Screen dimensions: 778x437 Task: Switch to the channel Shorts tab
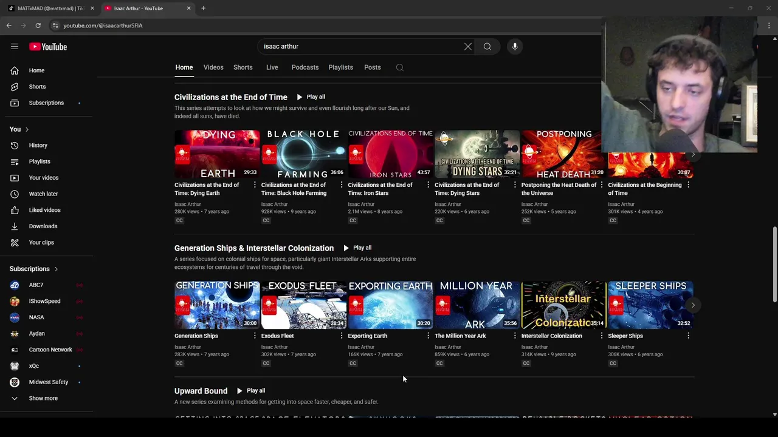[243, 67]
